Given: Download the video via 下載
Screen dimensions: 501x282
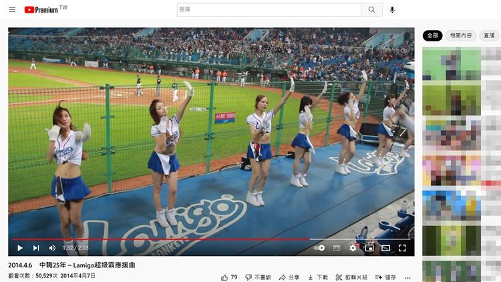Looking at the screenshot, I should (x=317, y=277).
